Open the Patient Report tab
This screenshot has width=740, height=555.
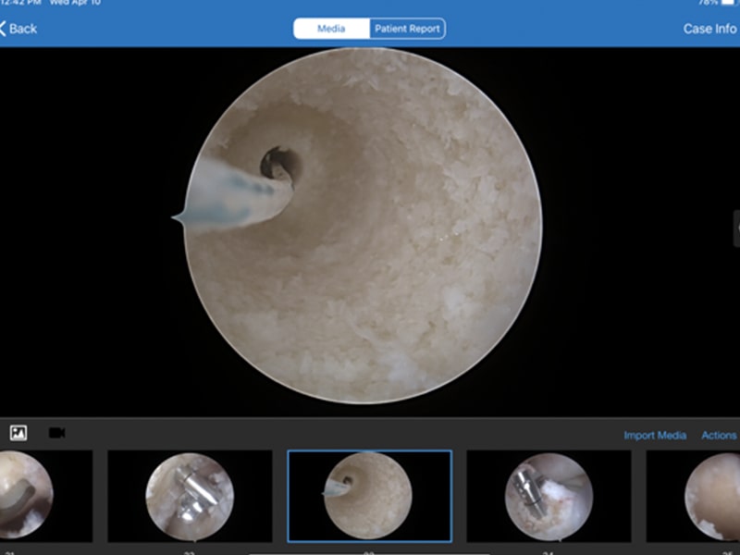click(407, 29)
